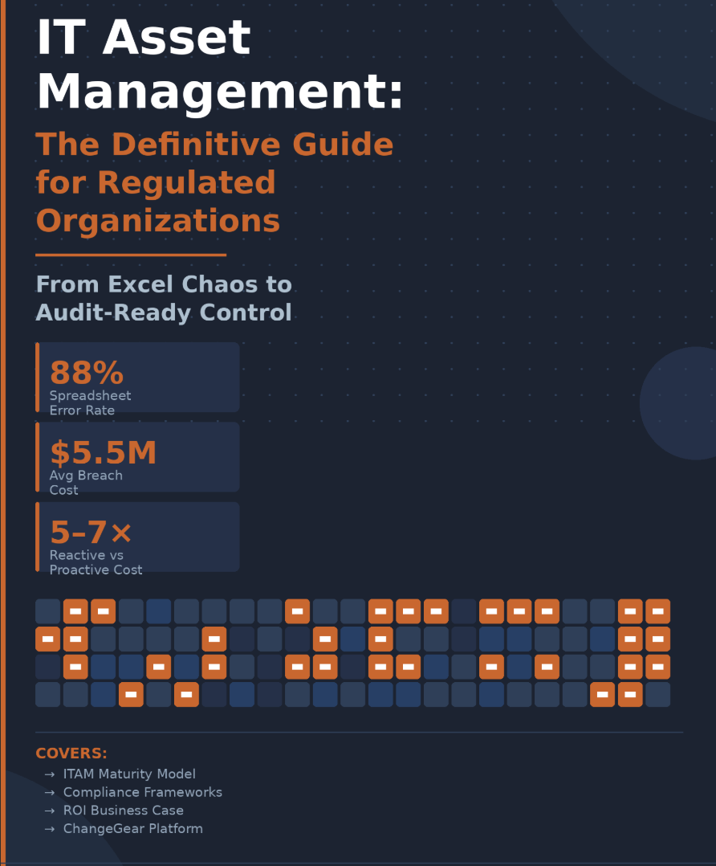Click the "Spreadsheet Error Rate" label
Image resolution: width=716 pixels, height=866 pixels.
[x=90, y=402]
